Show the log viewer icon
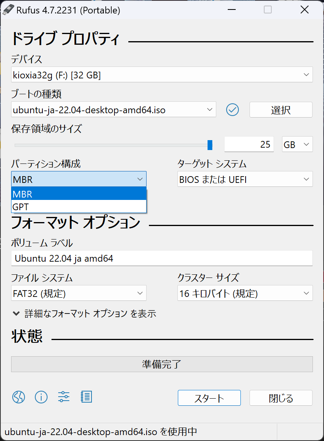Image resolution: width=324 pixels, height=441 pixels. tap(86, 397)
